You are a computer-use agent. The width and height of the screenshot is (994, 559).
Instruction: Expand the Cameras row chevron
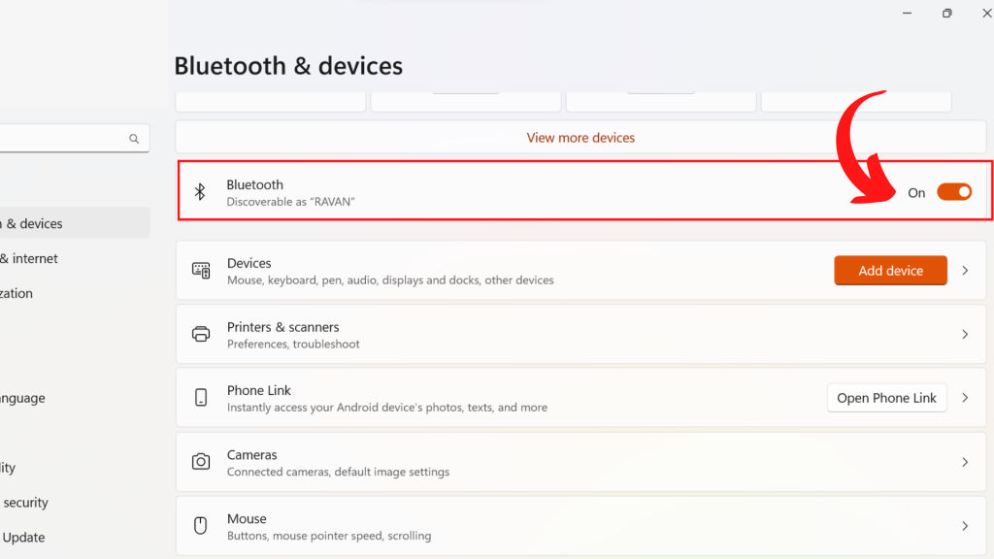click(965, 462)
